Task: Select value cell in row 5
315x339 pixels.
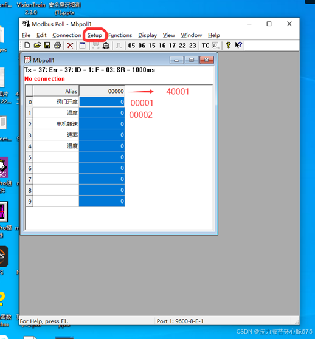Action: tap(102, 157)
